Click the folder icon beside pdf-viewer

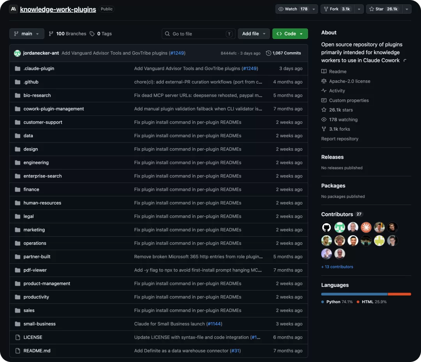(x=18, y=270)
